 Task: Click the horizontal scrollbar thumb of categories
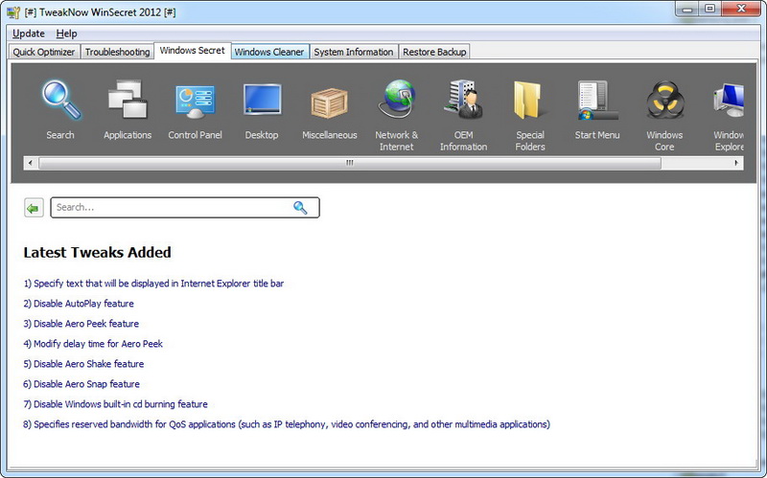pos(350,163)
